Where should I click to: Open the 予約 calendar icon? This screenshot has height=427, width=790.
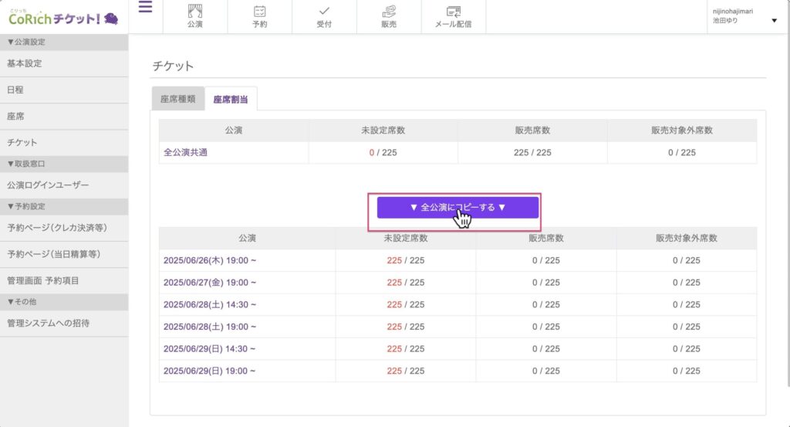pos(259,12)
